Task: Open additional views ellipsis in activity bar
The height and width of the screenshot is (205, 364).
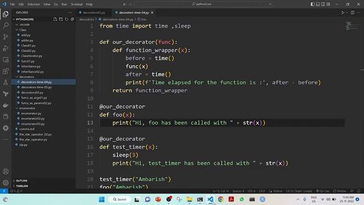Action: coord(6,140)
